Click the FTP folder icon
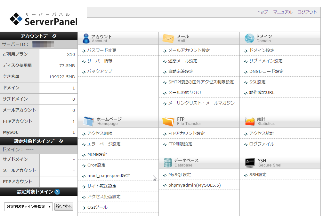 coord(168,121)
